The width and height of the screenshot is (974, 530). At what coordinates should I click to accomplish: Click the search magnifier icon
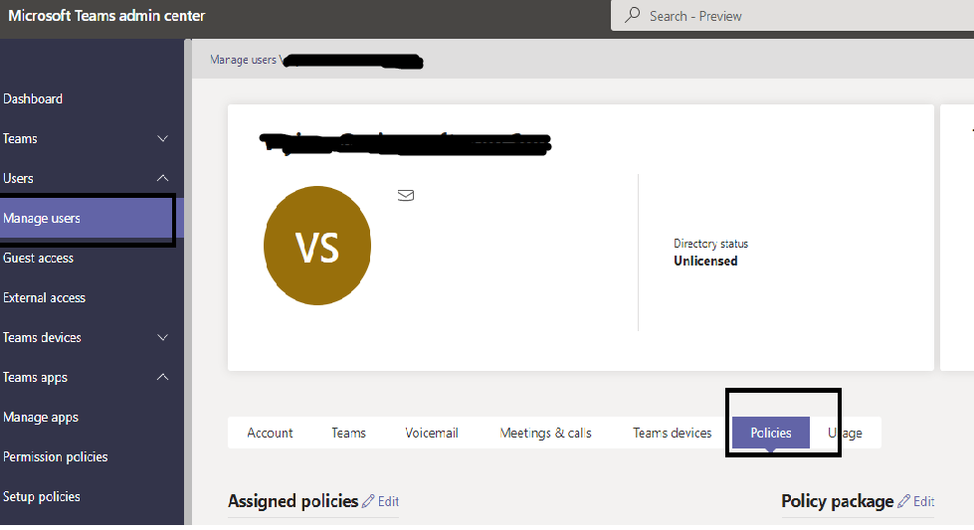(x=633, y=15)
